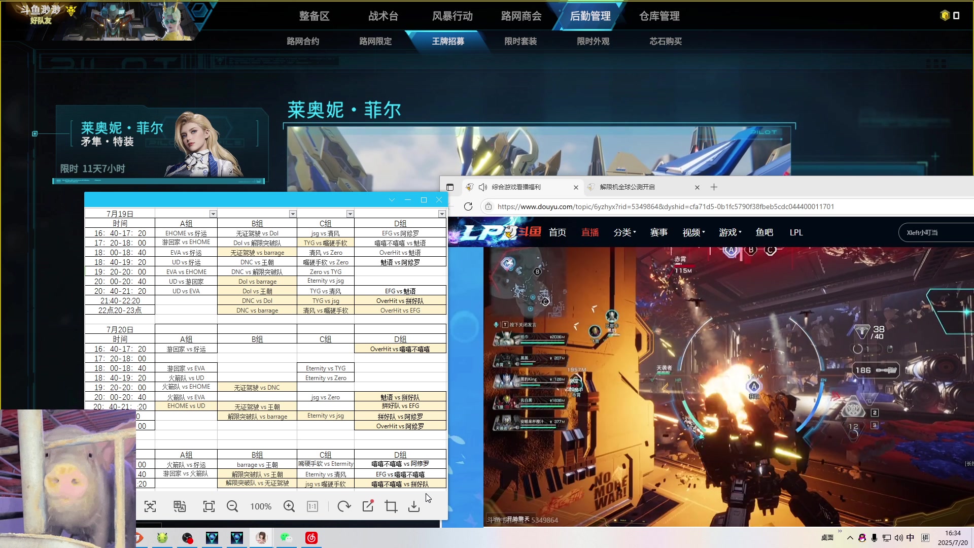Open the 路网商会 top menu in game
Image resolution: width=974 pixels, height=548 pixels.
point(521,16)
